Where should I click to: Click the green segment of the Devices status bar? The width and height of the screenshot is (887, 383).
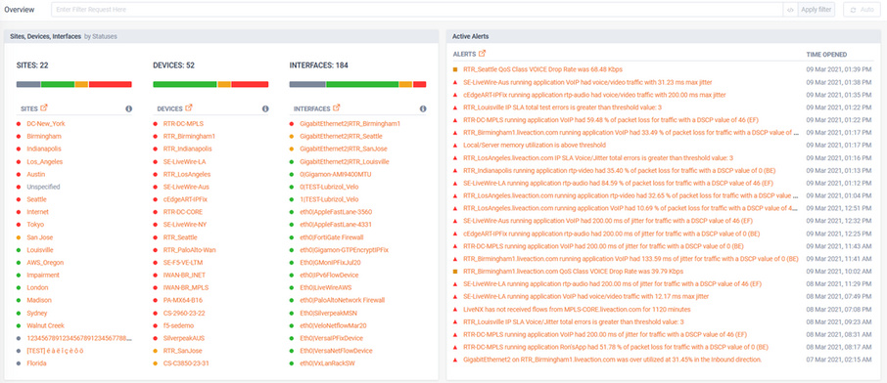pos(185,84)
